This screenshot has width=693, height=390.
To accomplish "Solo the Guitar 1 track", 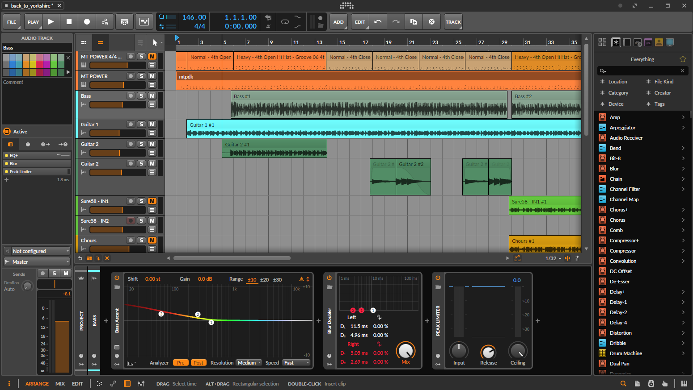I will (x=141, y=124).
